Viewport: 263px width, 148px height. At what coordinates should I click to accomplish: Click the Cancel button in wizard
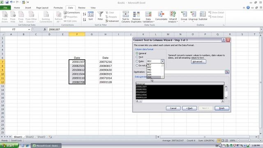pyautogui.click(x=173, y=108)
